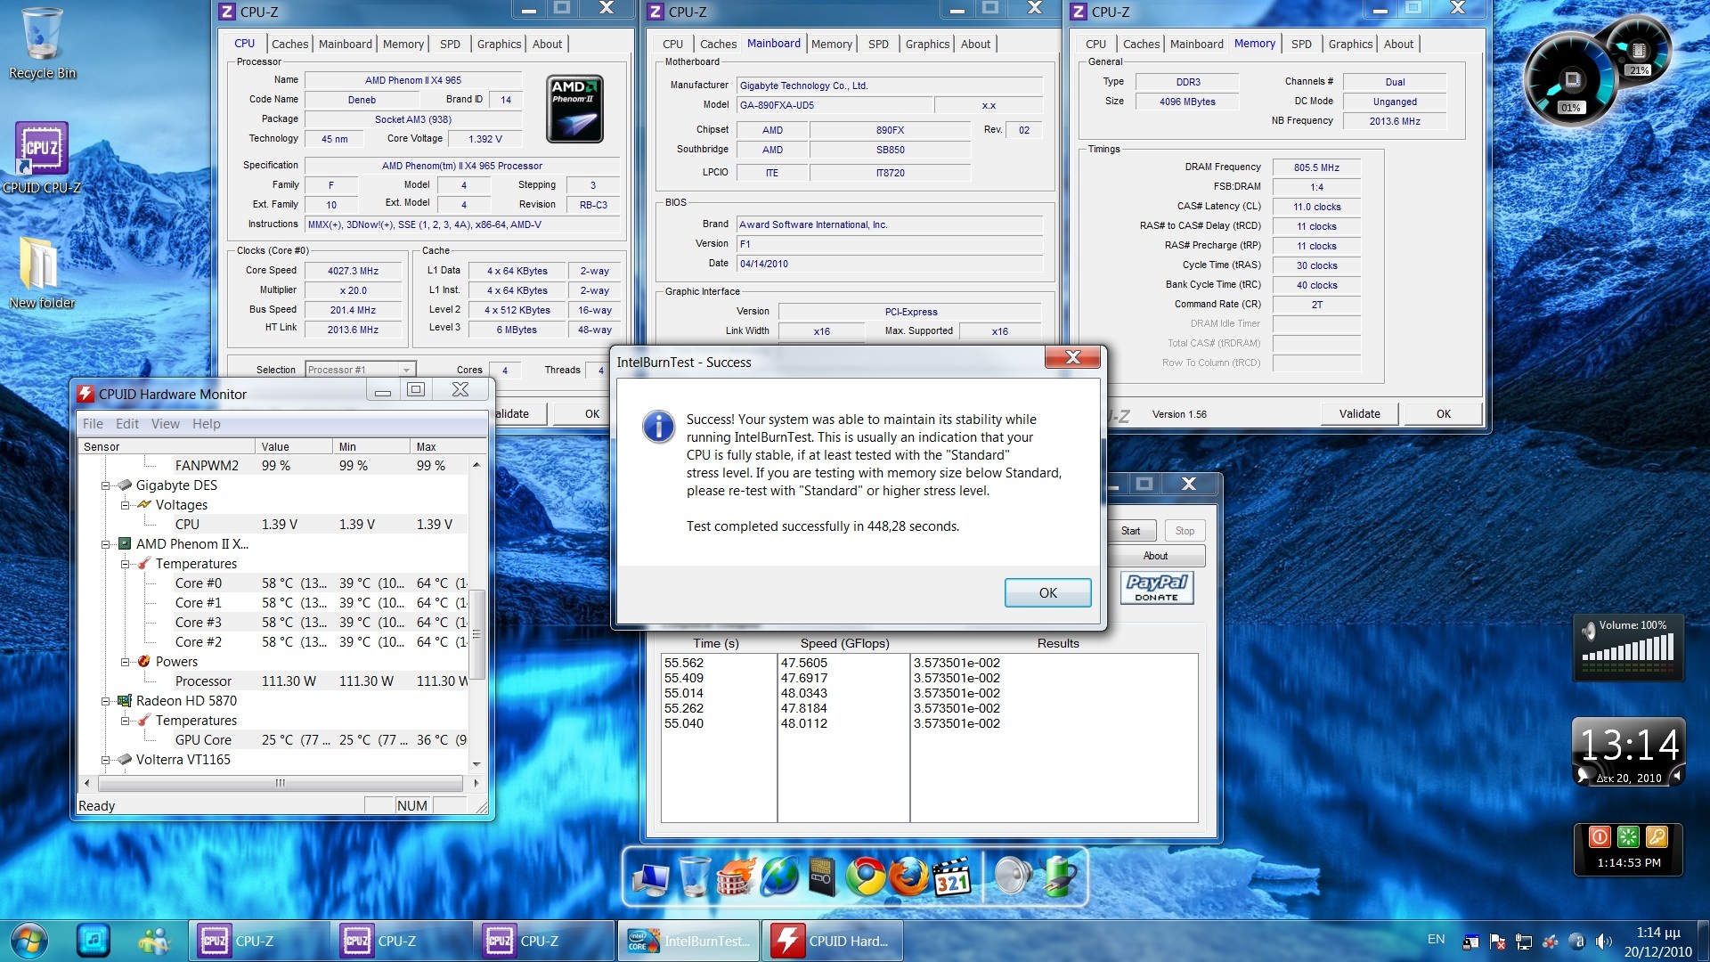This screenshot has height=962, width=1710.
Task: Click the PayPal Donate button in IntelBurnTest
Action: [x=1156, y=588]
